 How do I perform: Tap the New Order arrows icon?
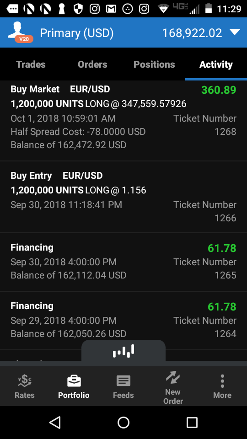[x=173, y=378]
